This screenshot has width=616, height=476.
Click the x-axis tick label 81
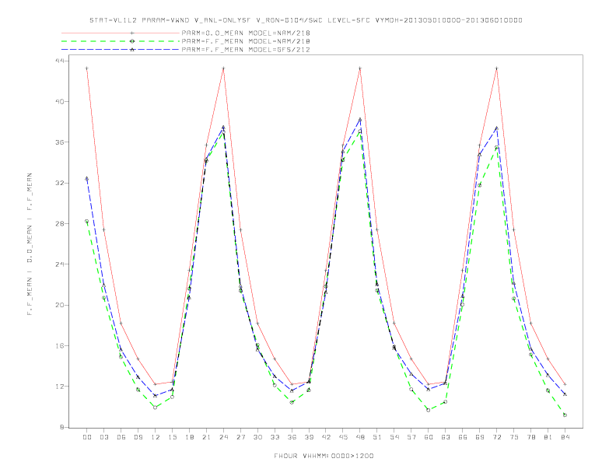click(548, 437)
